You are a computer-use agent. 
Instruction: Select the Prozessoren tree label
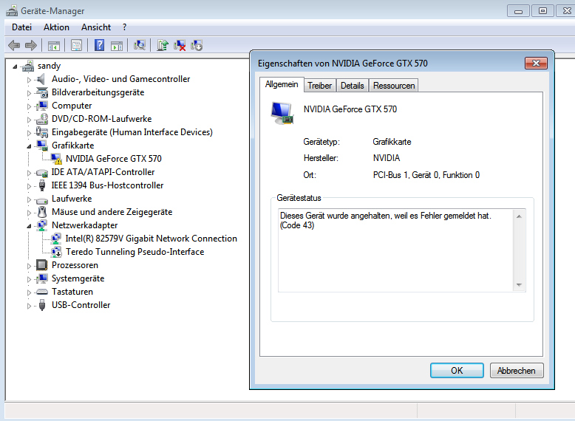(x=75, y=265)
